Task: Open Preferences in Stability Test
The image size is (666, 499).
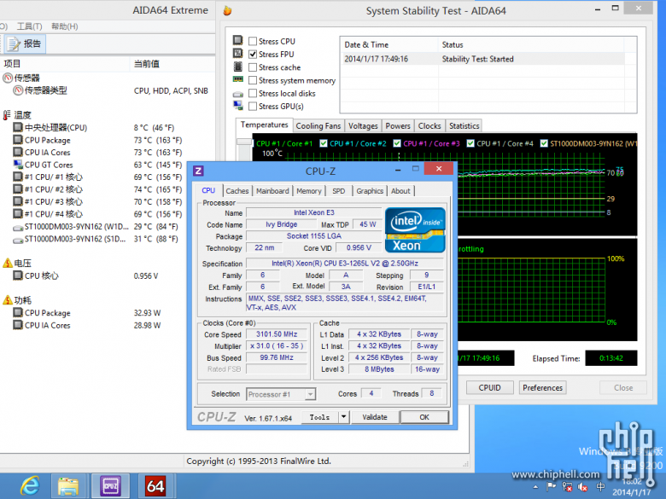Action: (542, 388)
